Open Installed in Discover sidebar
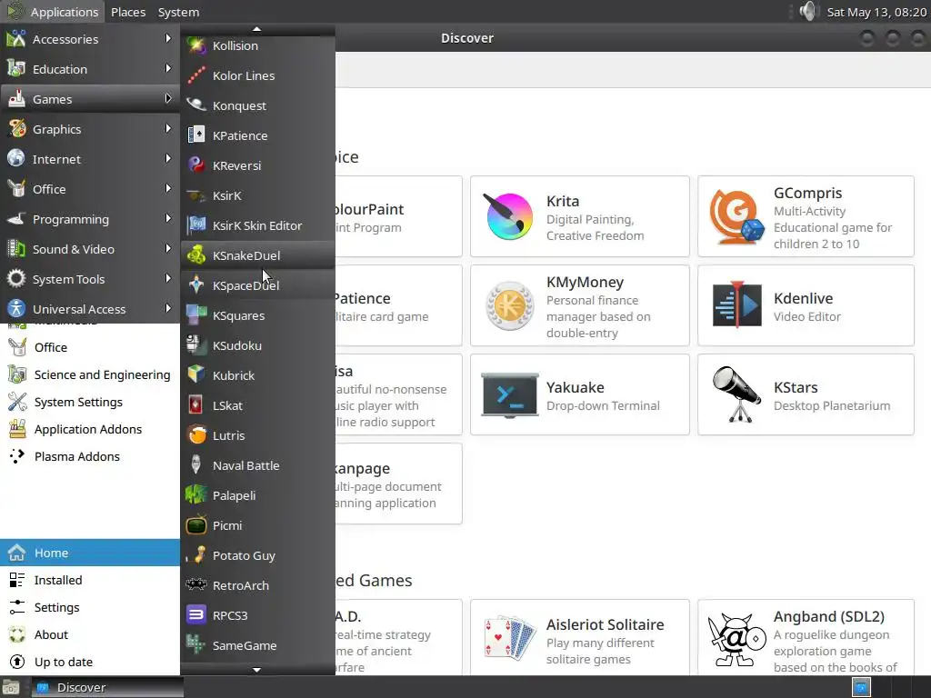The height and width of the screenshot is (698, 931). click(90, 580)
